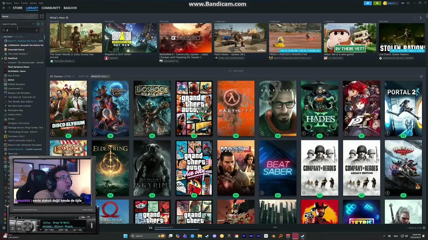Toggle the ready-to-play filter icon
The width and height of the screenshot is (428, 240).
click(x=42, y=24)
